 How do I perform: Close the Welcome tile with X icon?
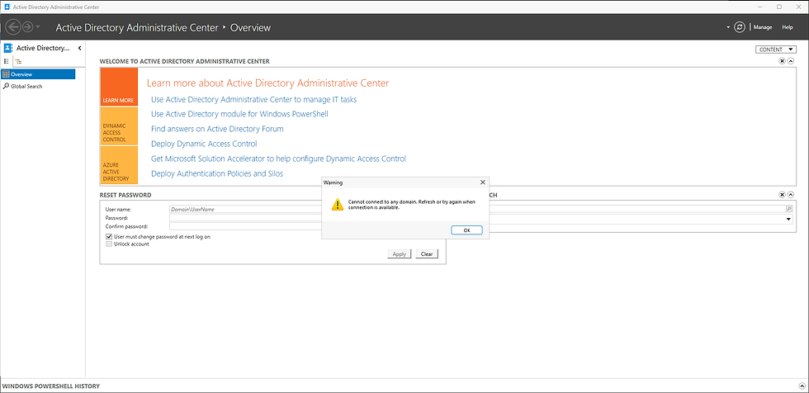pyautogui.click(x=782, y=61)
